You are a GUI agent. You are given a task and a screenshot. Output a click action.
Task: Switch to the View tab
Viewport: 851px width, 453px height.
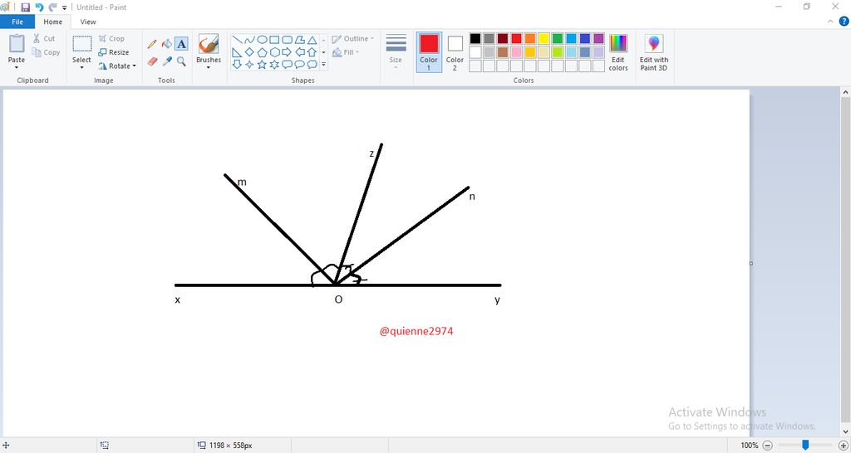[88, 22]
